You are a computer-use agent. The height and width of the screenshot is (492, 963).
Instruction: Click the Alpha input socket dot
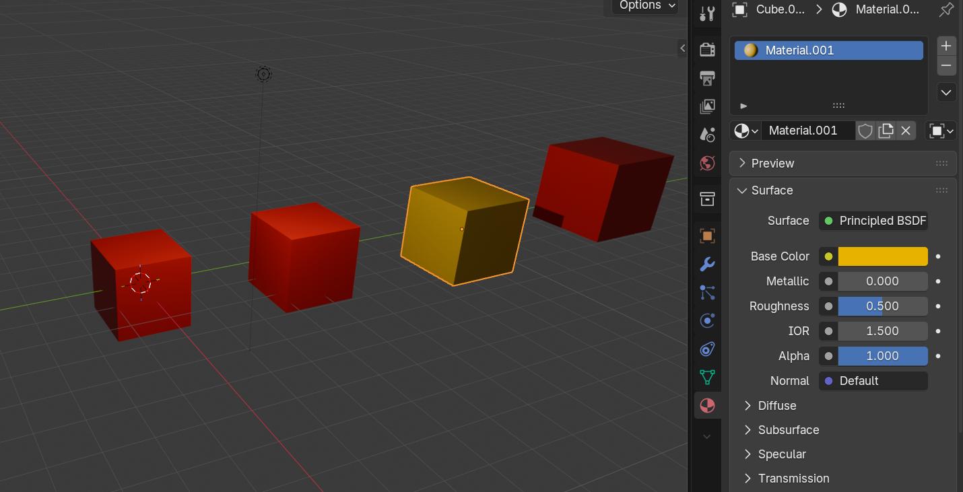click(828, 356)
